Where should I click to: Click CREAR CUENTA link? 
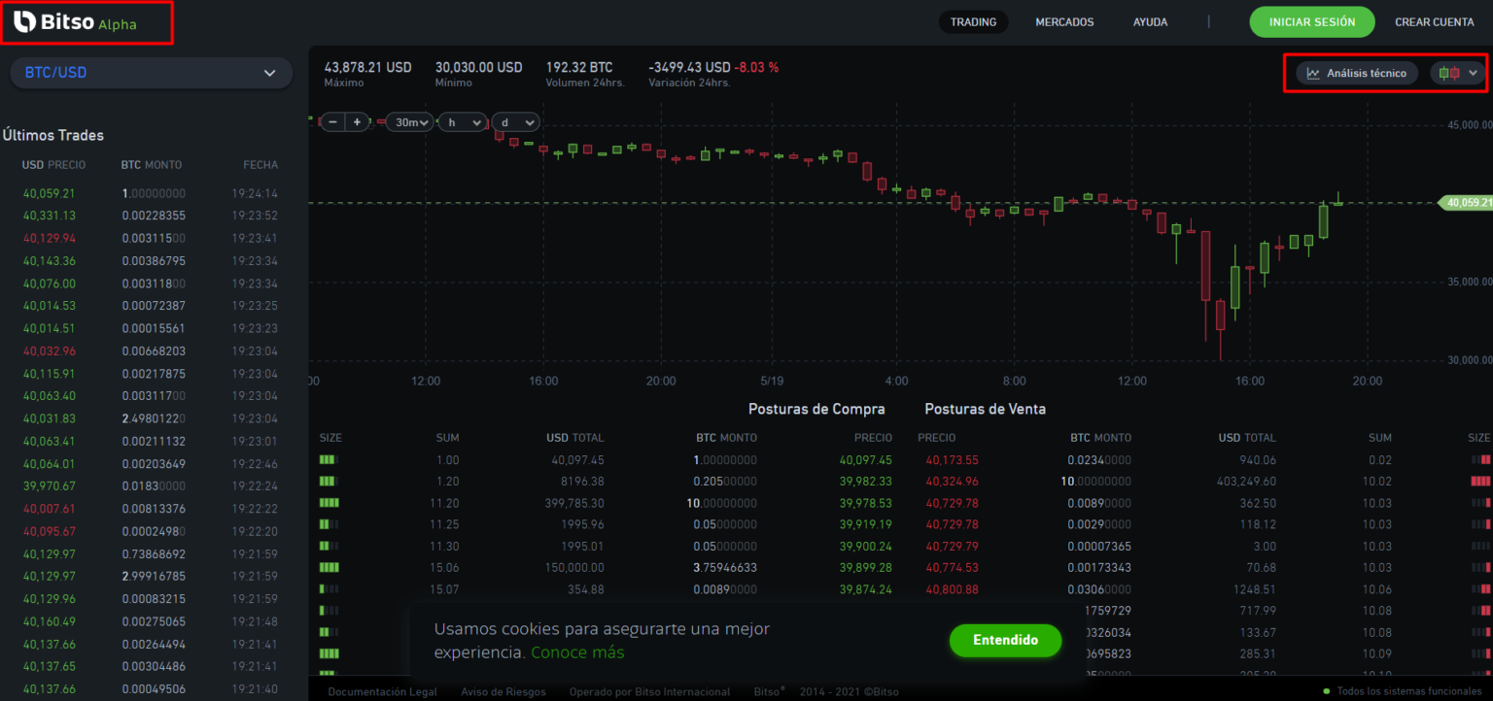(x=1434, y=22)
